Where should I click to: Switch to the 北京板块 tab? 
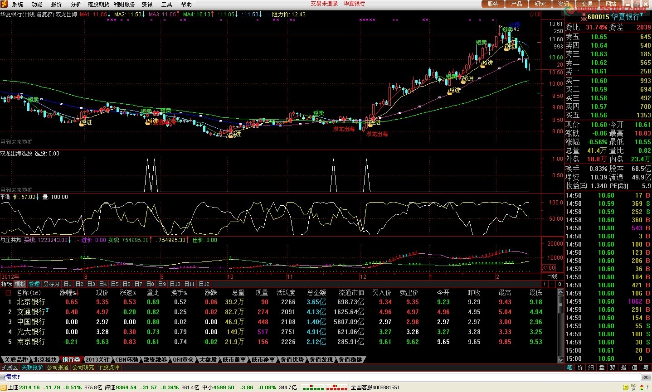coord(45,360)
